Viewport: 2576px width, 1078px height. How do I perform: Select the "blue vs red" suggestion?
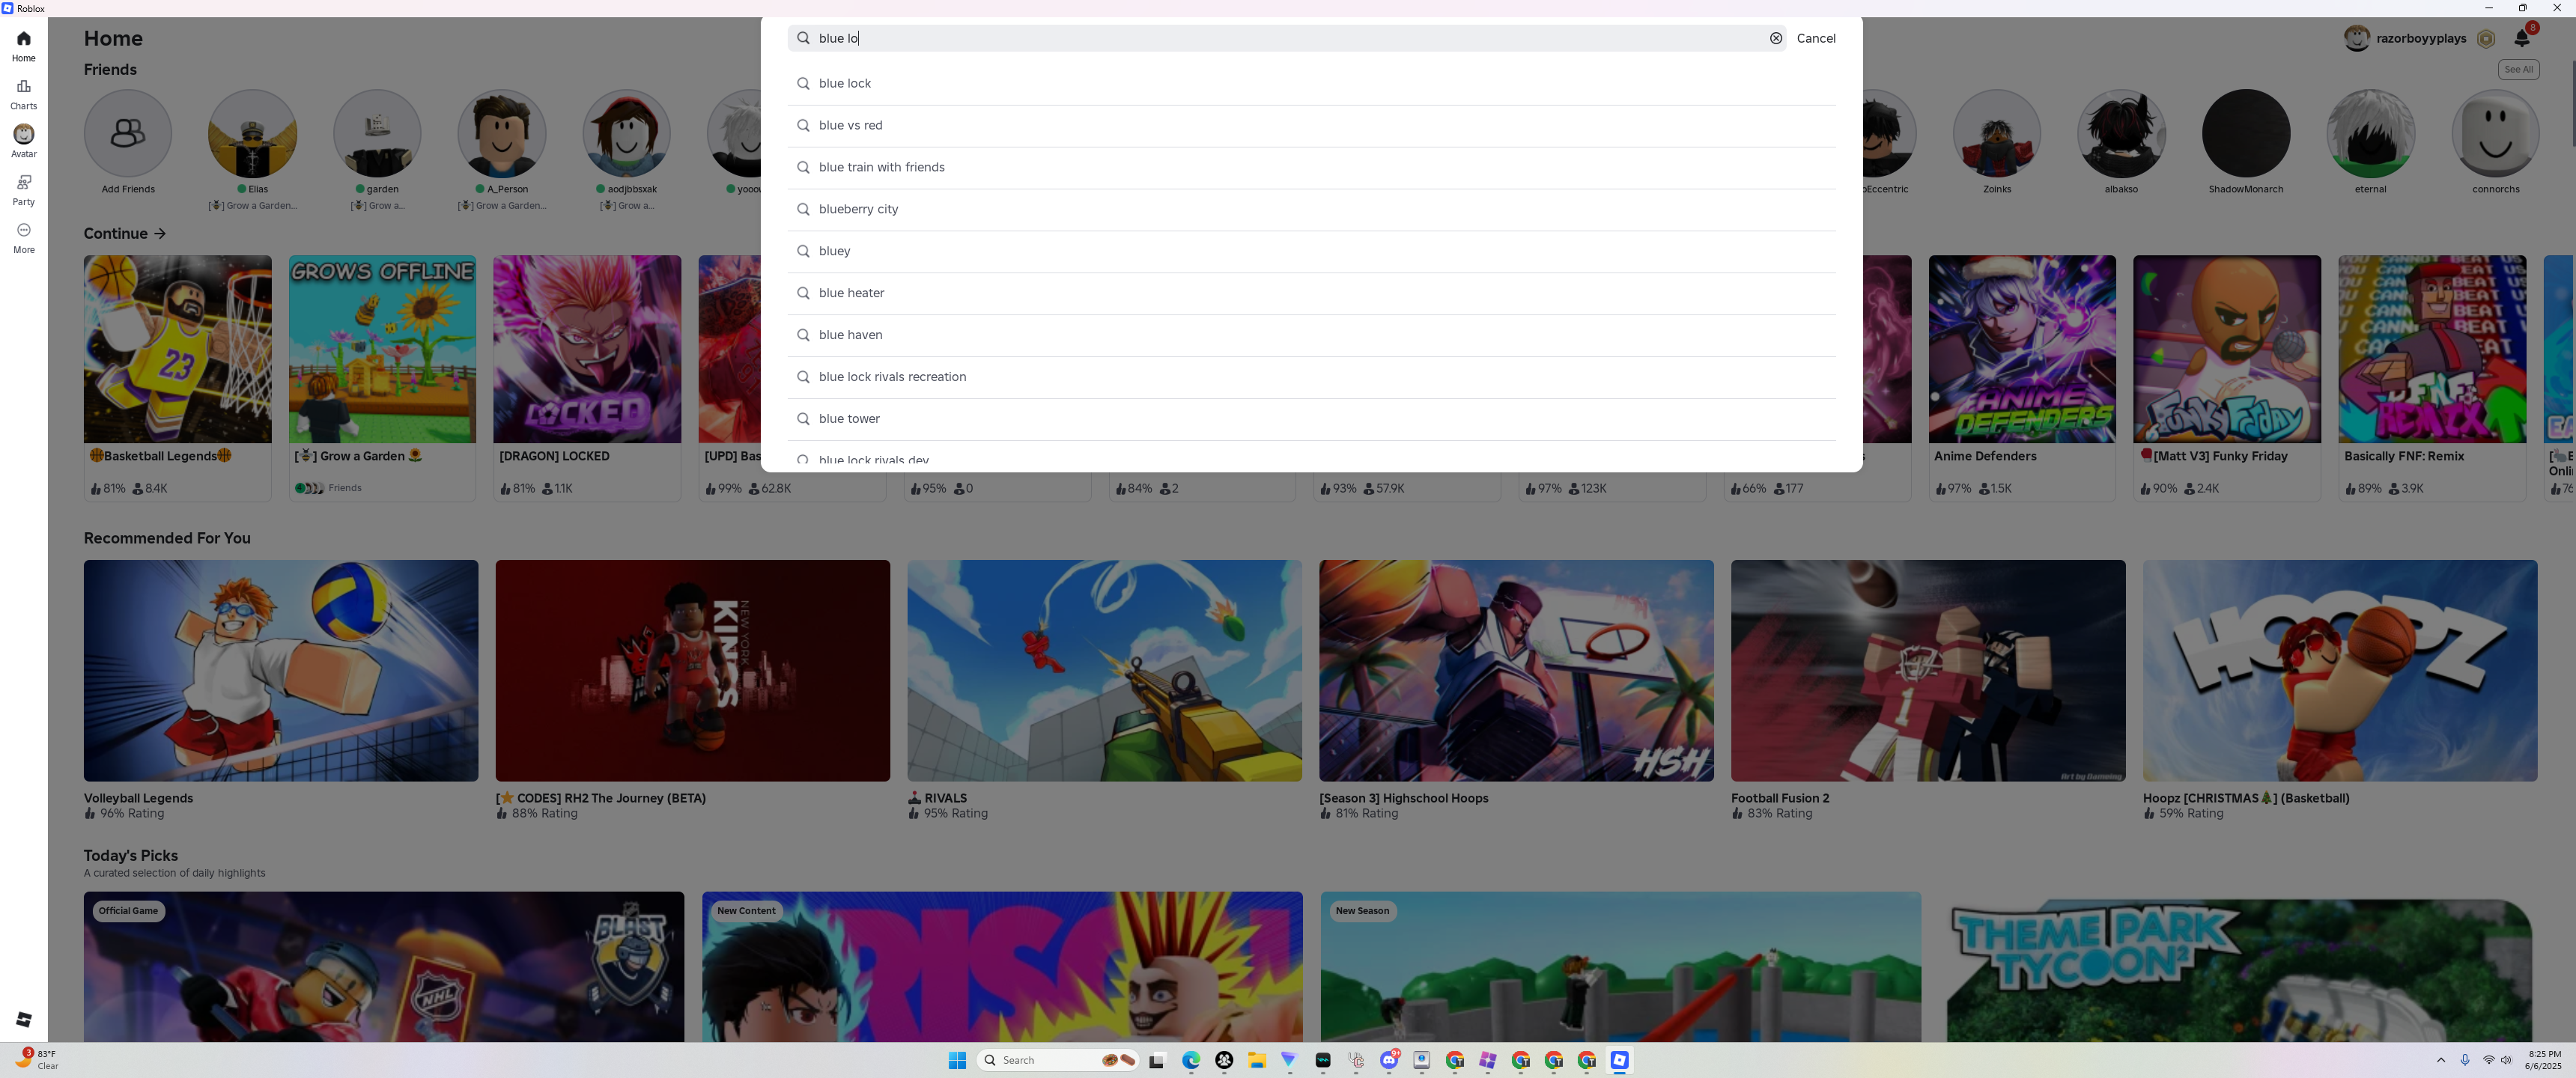(1312, 125)
